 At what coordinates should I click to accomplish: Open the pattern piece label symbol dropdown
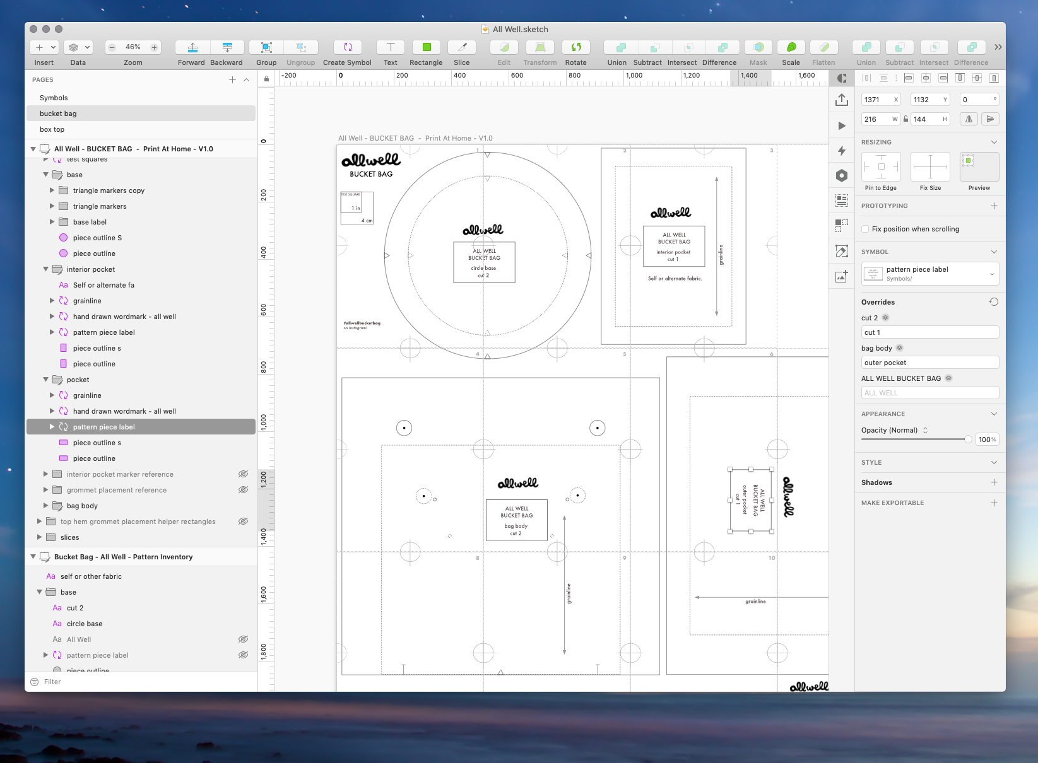point(992,274)
